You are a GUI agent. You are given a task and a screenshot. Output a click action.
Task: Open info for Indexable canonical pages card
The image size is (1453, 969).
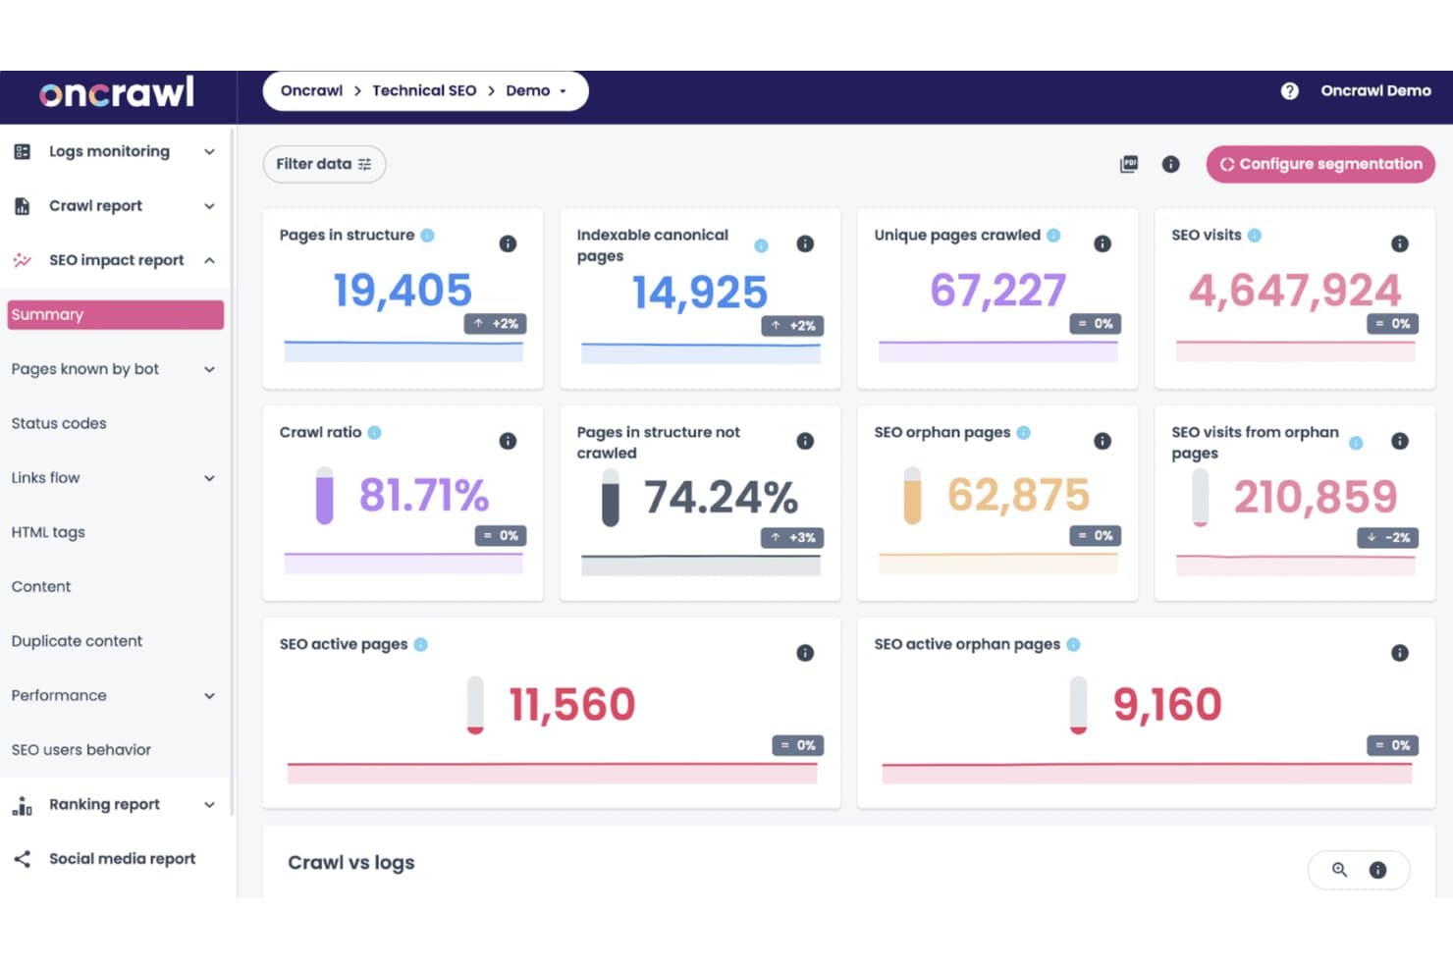(805, 243)
